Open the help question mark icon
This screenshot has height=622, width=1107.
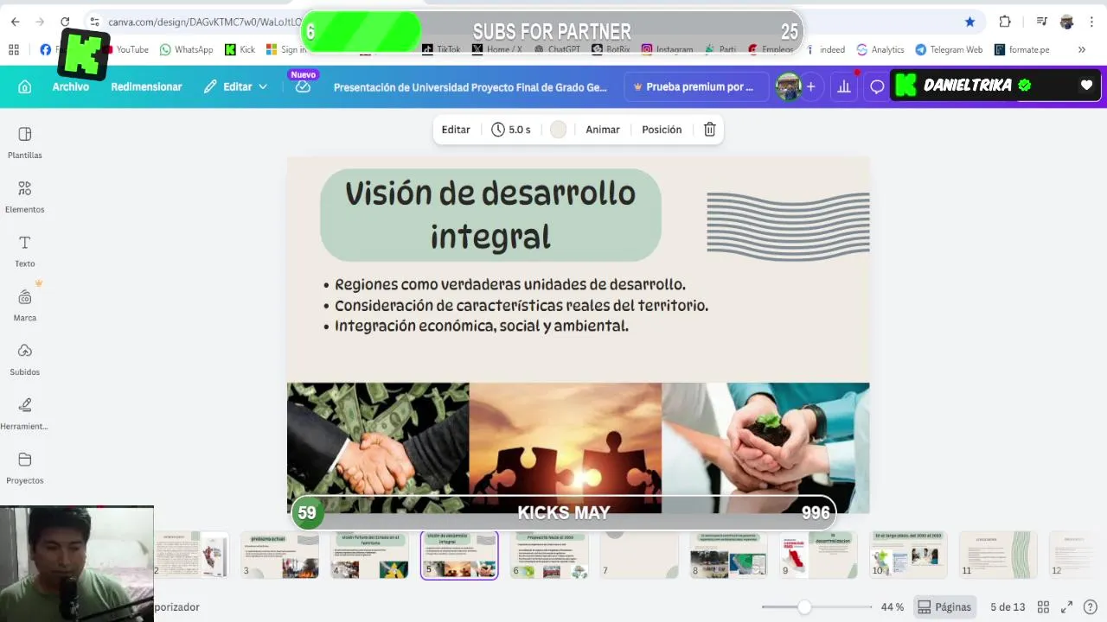(x=1090, y=607)
